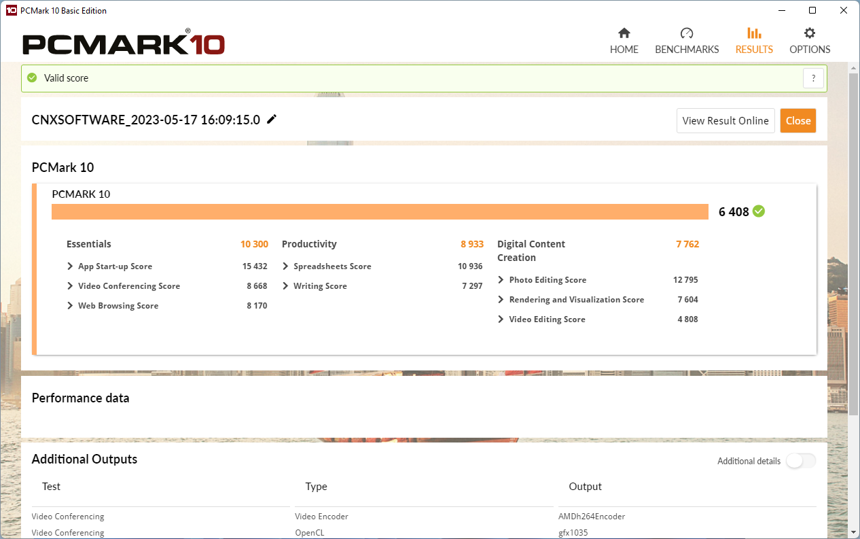Click AMDh264Encoder output value
Viewport: 860px width, 539px height.
[x=592, y=517]
